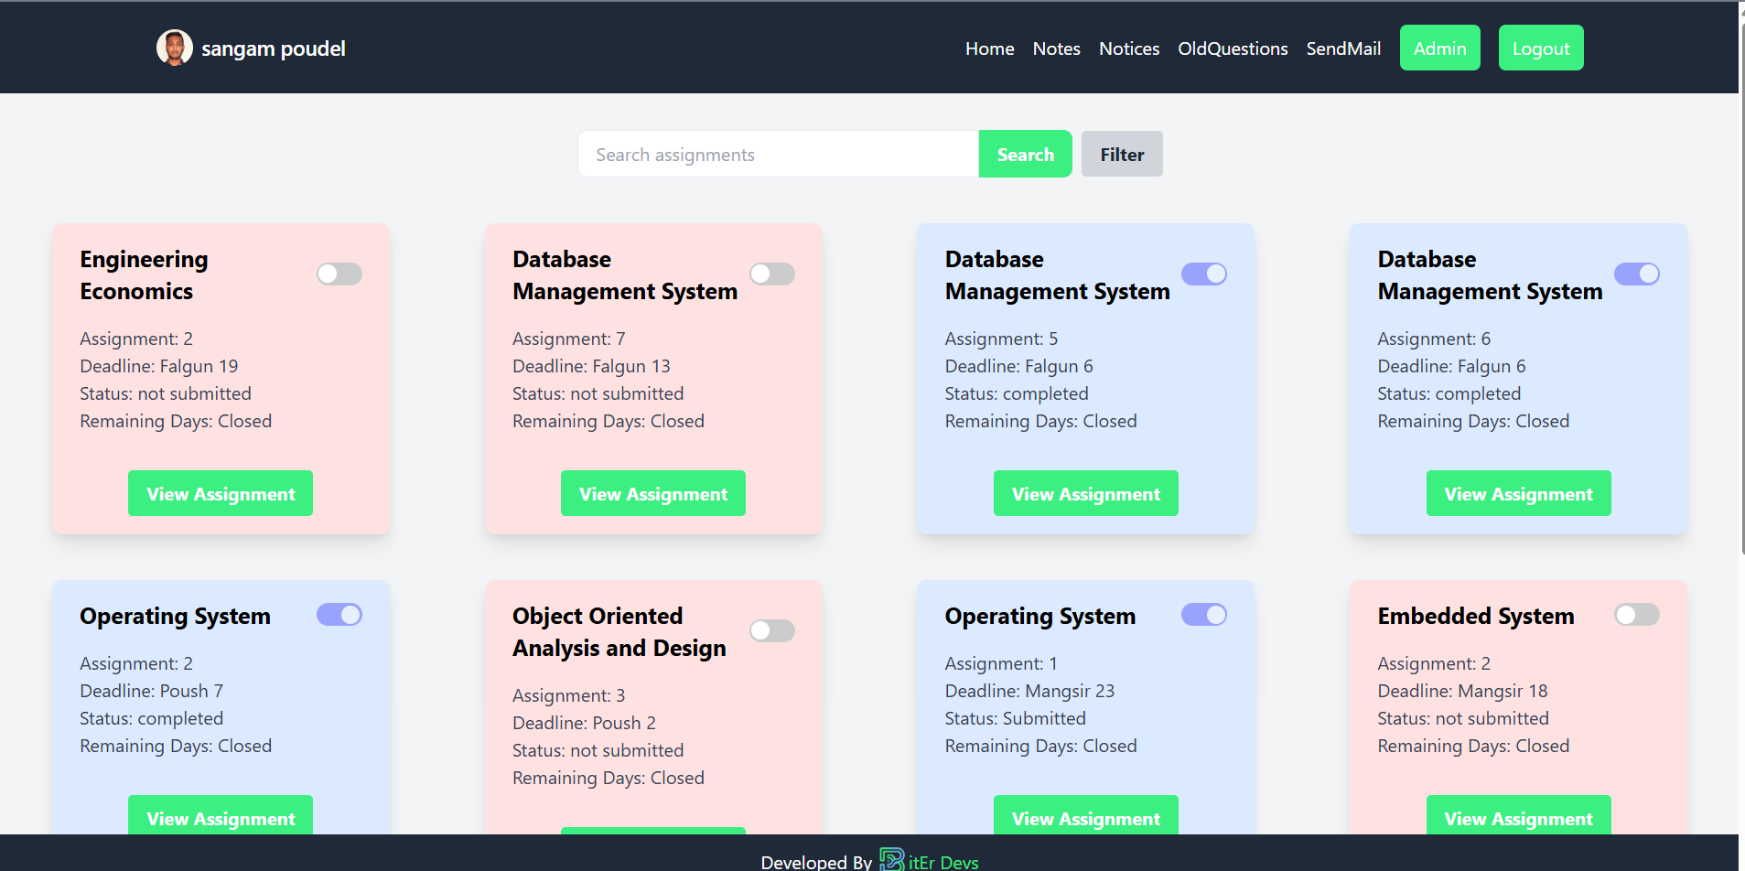View Assignment for Embedded System
Screen dimensions: 1745x871
tap(1518, 818)
